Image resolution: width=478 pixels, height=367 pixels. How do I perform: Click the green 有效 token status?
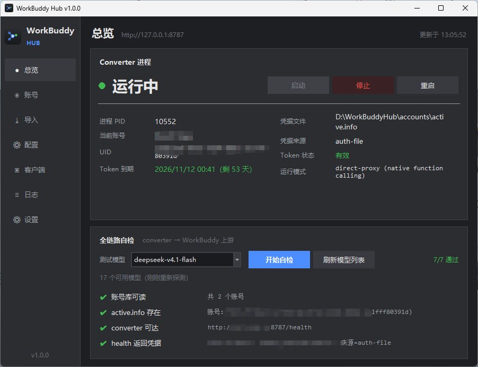(342, 155)
